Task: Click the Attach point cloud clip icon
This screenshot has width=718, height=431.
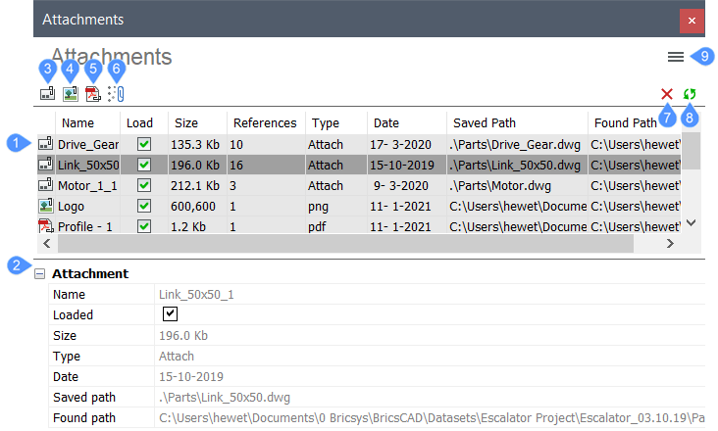Action: pyautogui.click(x=117, y=94)
